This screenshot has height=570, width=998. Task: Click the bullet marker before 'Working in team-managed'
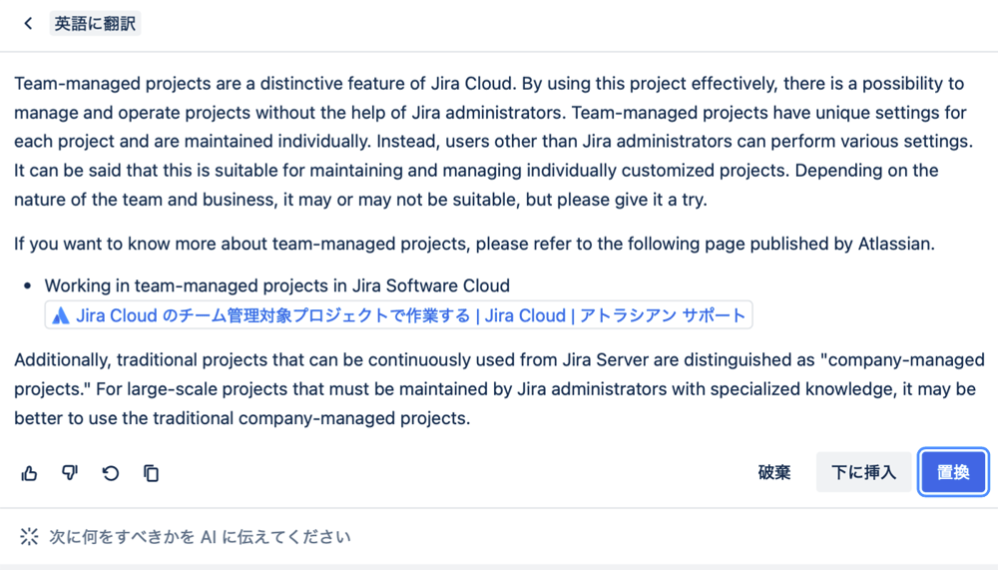click(27, 285)
